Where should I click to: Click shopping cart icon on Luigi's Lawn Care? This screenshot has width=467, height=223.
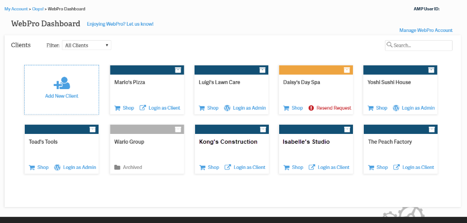click(x=202, y=108)
